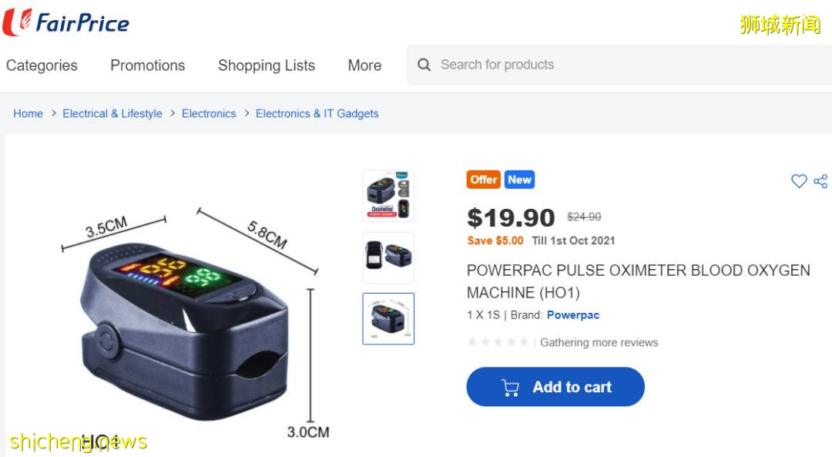The image size is (832, 457).
Task: Open the Categories menu
Action: pos(42,66)
